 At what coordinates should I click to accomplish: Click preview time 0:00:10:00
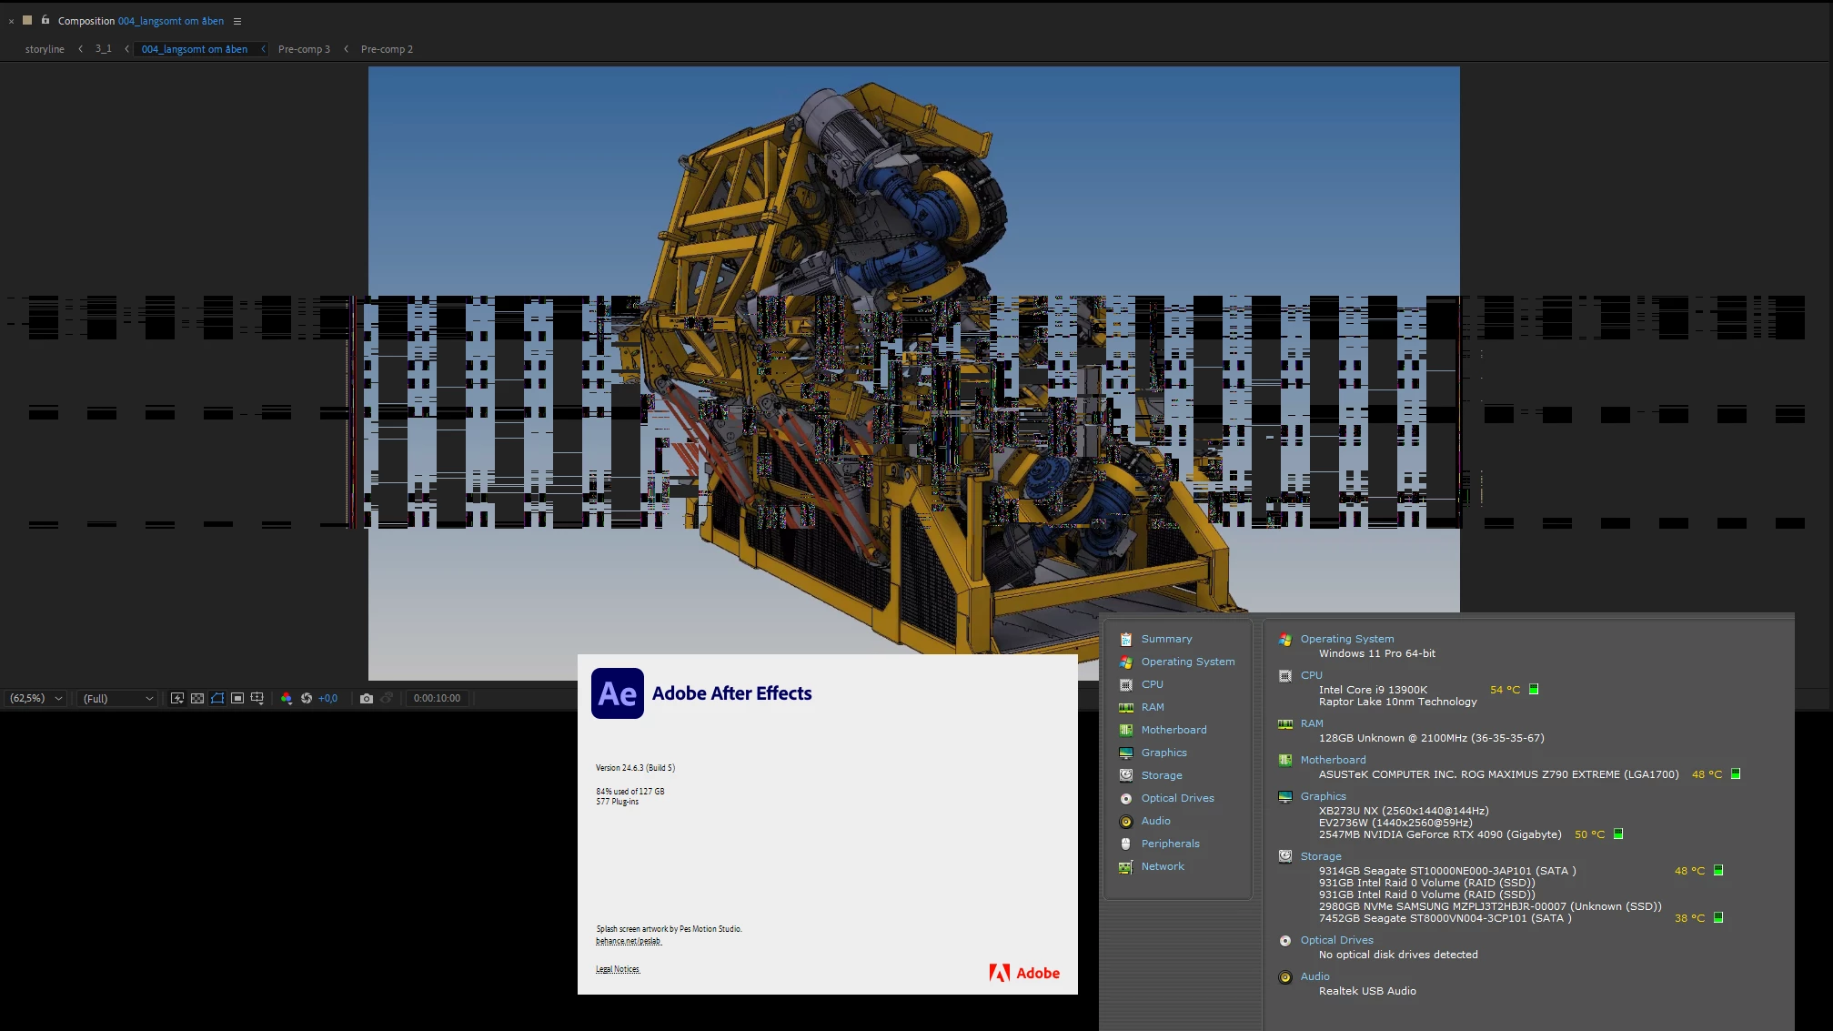pos(437,698)
